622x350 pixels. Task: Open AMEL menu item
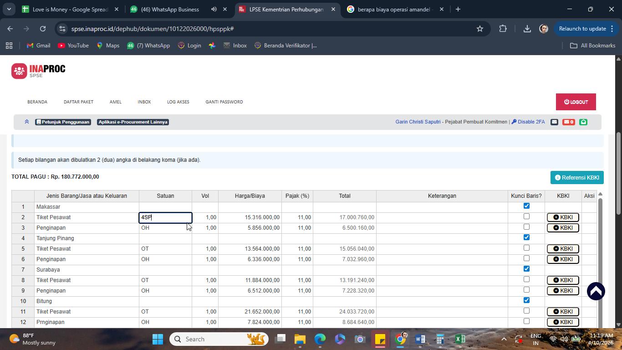[x=116, y=102]
